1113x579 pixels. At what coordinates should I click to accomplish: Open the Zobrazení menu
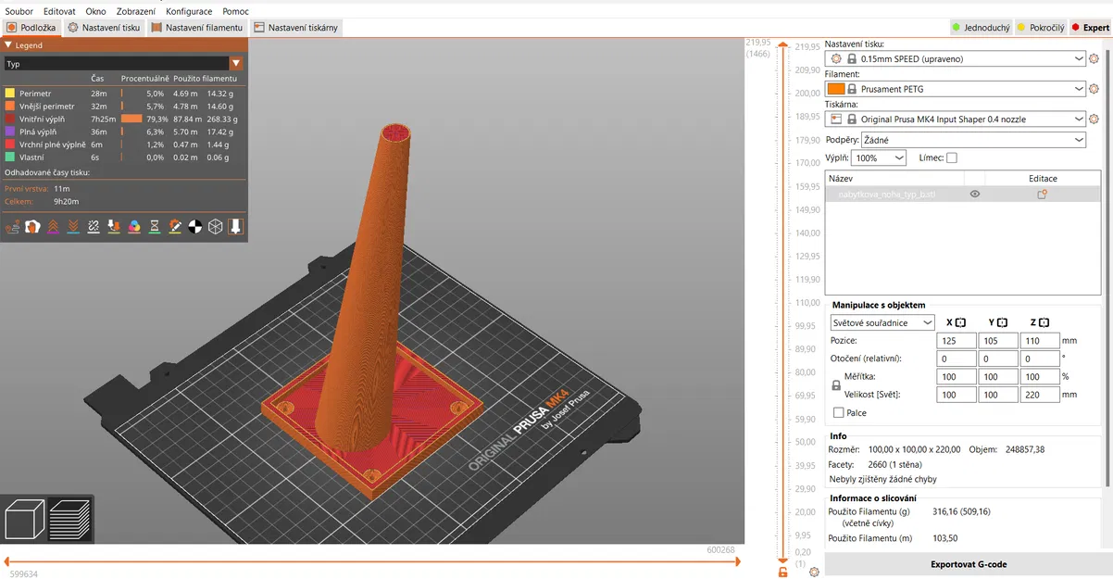[x=136, y=11]
